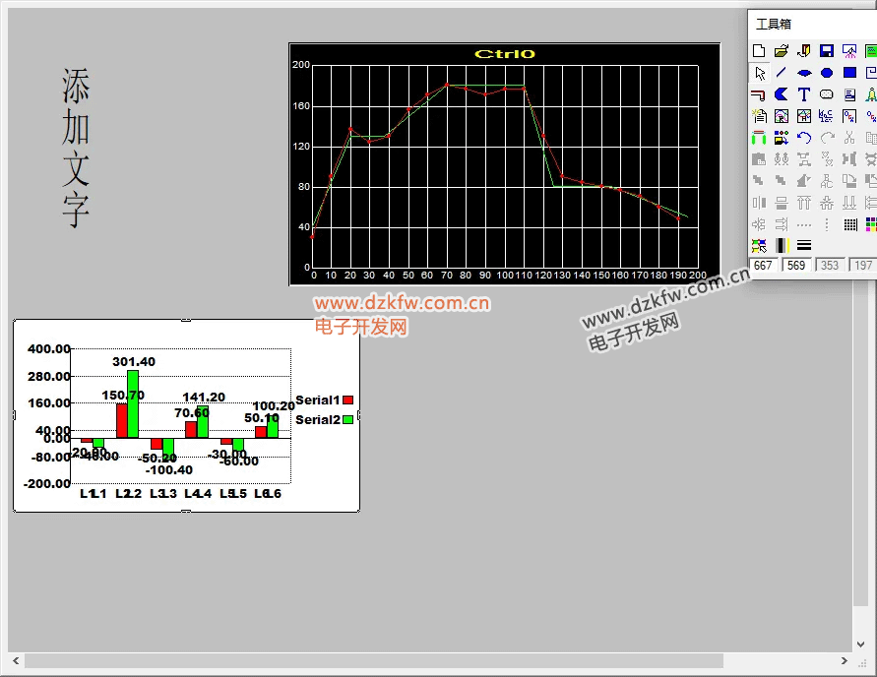Choose the diagonal line drawing tool
This screenshot has width=877, height=677.
click(782, 73)
